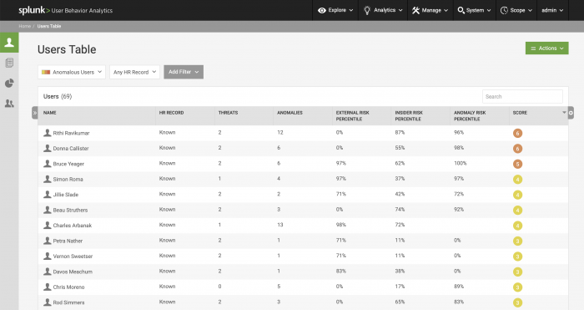This screenshot has width=584, height=310.
Task: Open Bruce Yeager user link
Action: (x=68, y=164)
